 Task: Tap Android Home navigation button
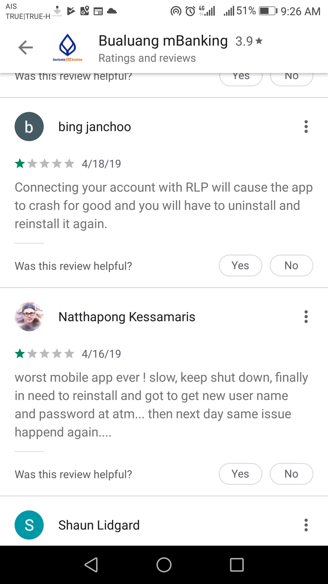(x=164, y=565)
